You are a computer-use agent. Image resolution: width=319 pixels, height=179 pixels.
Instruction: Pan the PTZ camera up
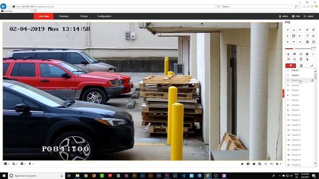click(x=294, y=30)
